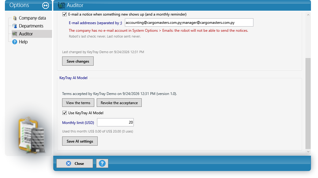Click the scrollbar down arrow
Viewport: 318px width, 178px height.
pos(308,151)
